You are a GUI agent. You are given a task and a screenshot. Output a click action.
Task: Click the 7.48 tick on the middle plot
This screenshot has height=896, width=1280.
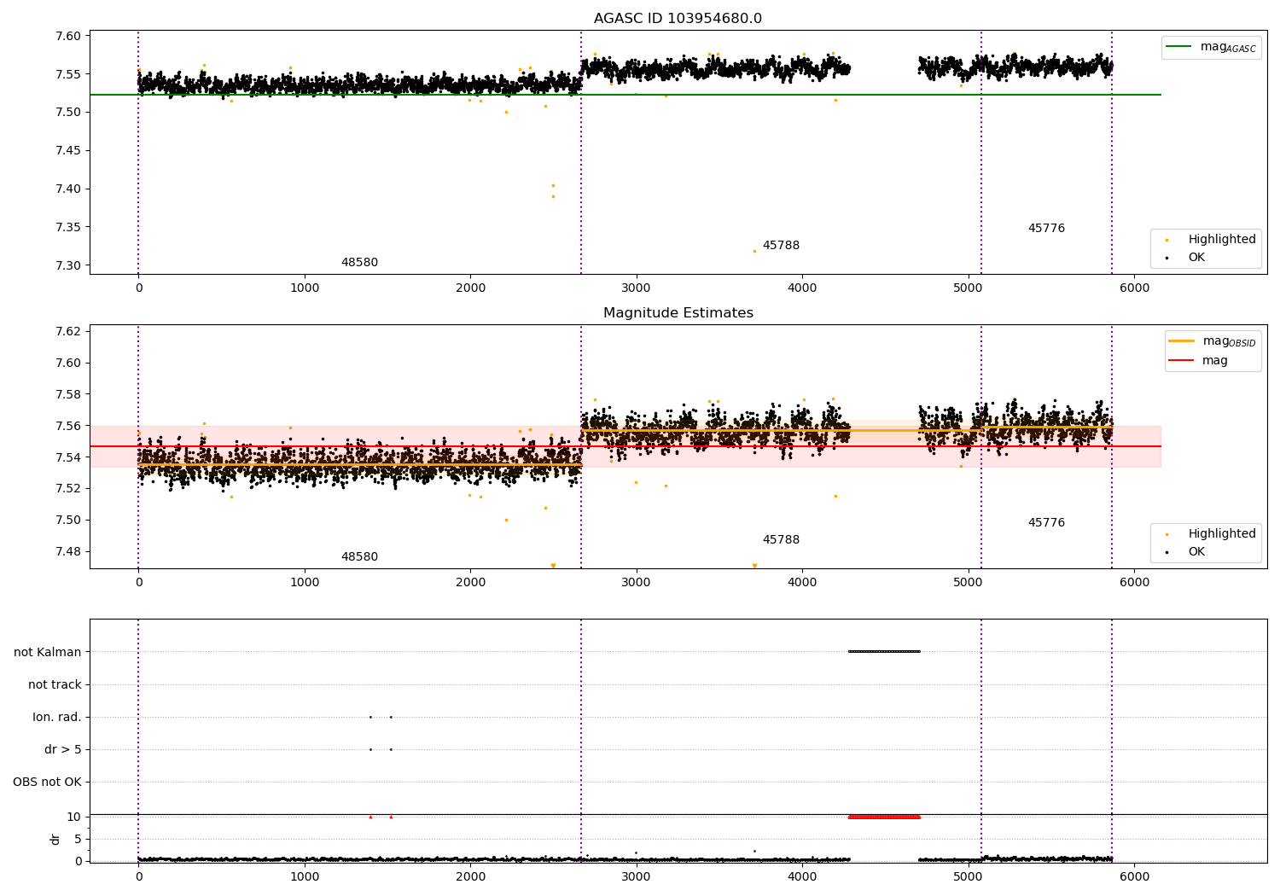(69, 551)
